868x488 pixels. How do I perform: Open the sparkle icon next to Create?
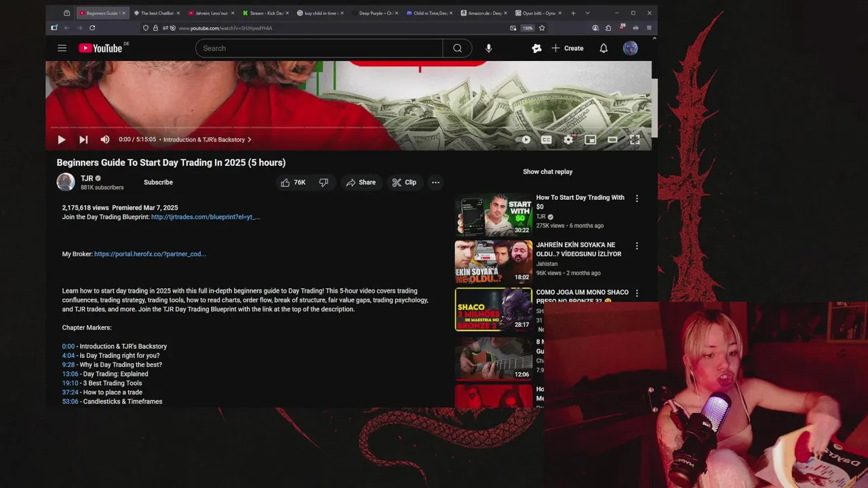coord(537,48)
